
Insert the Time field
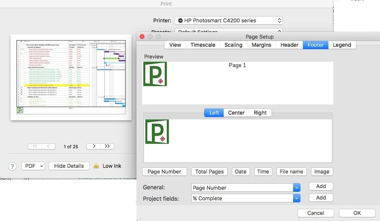263,172
